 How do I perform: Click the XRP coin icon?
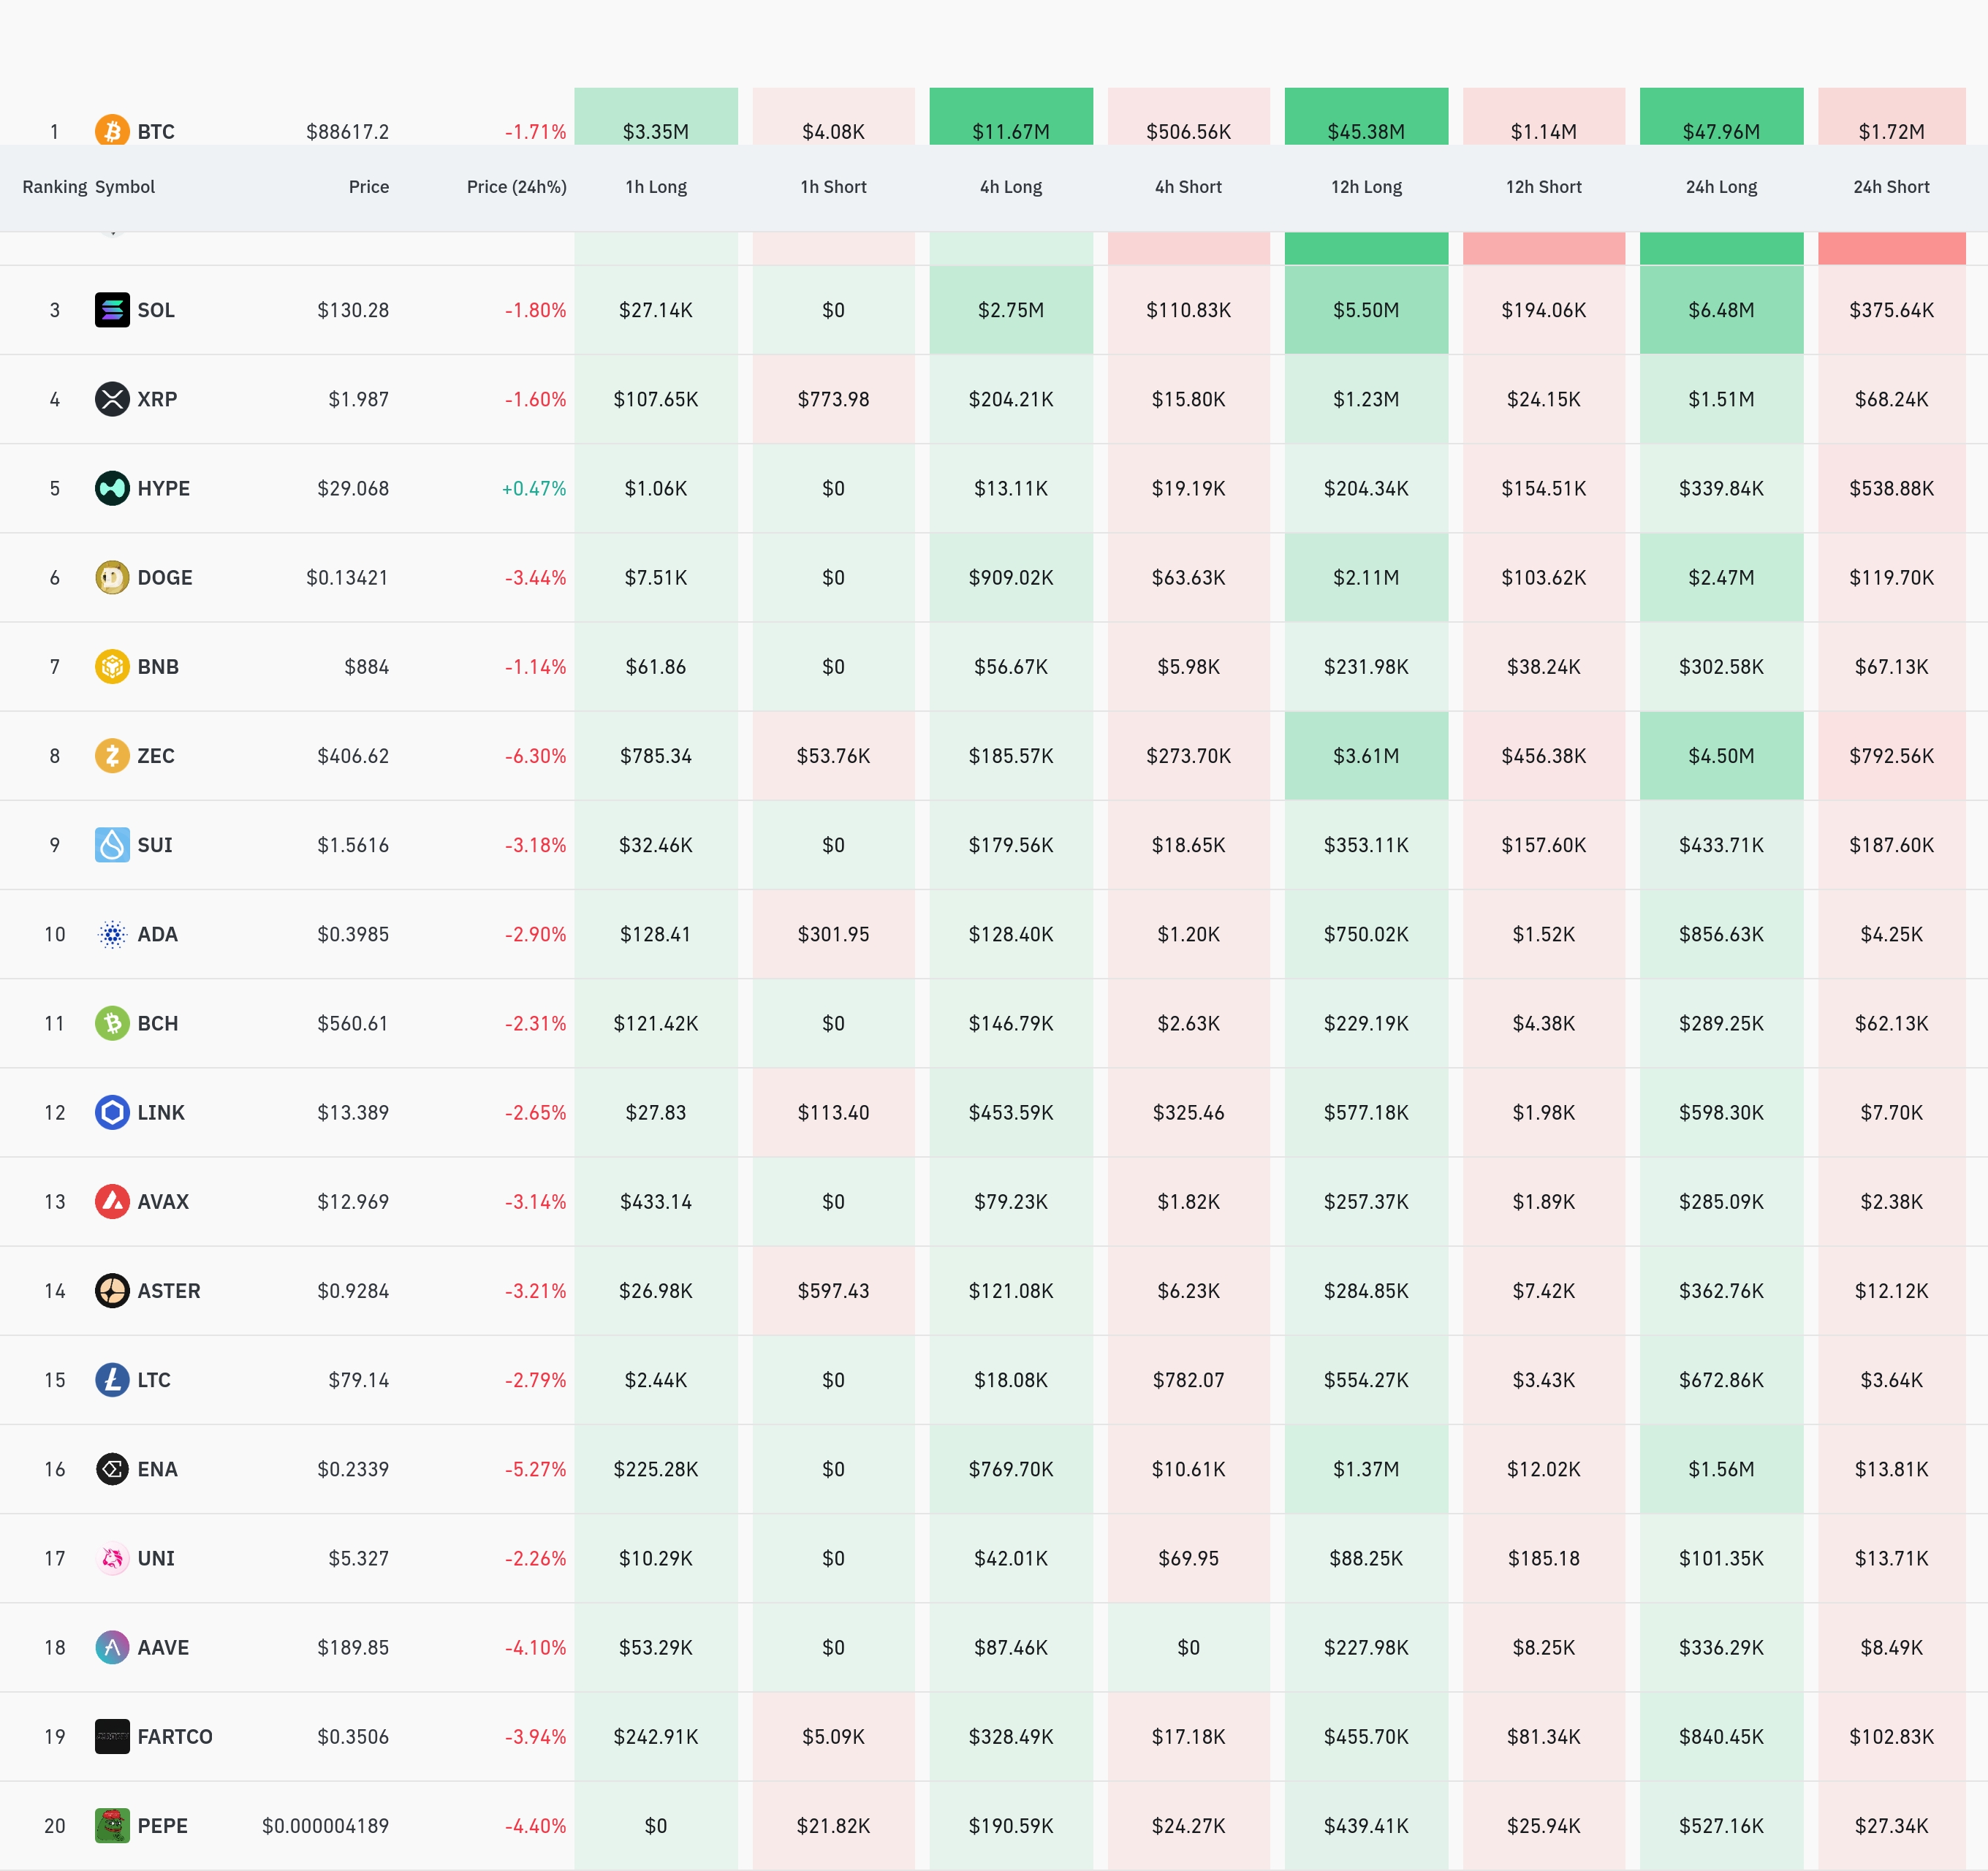[x=112, y=399]
